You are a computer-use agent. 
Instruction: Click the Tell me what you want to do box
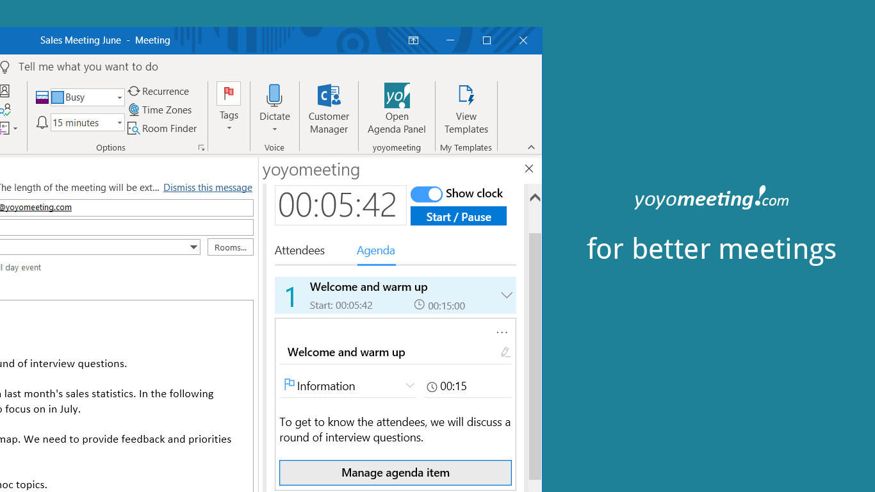click(88, 67)
